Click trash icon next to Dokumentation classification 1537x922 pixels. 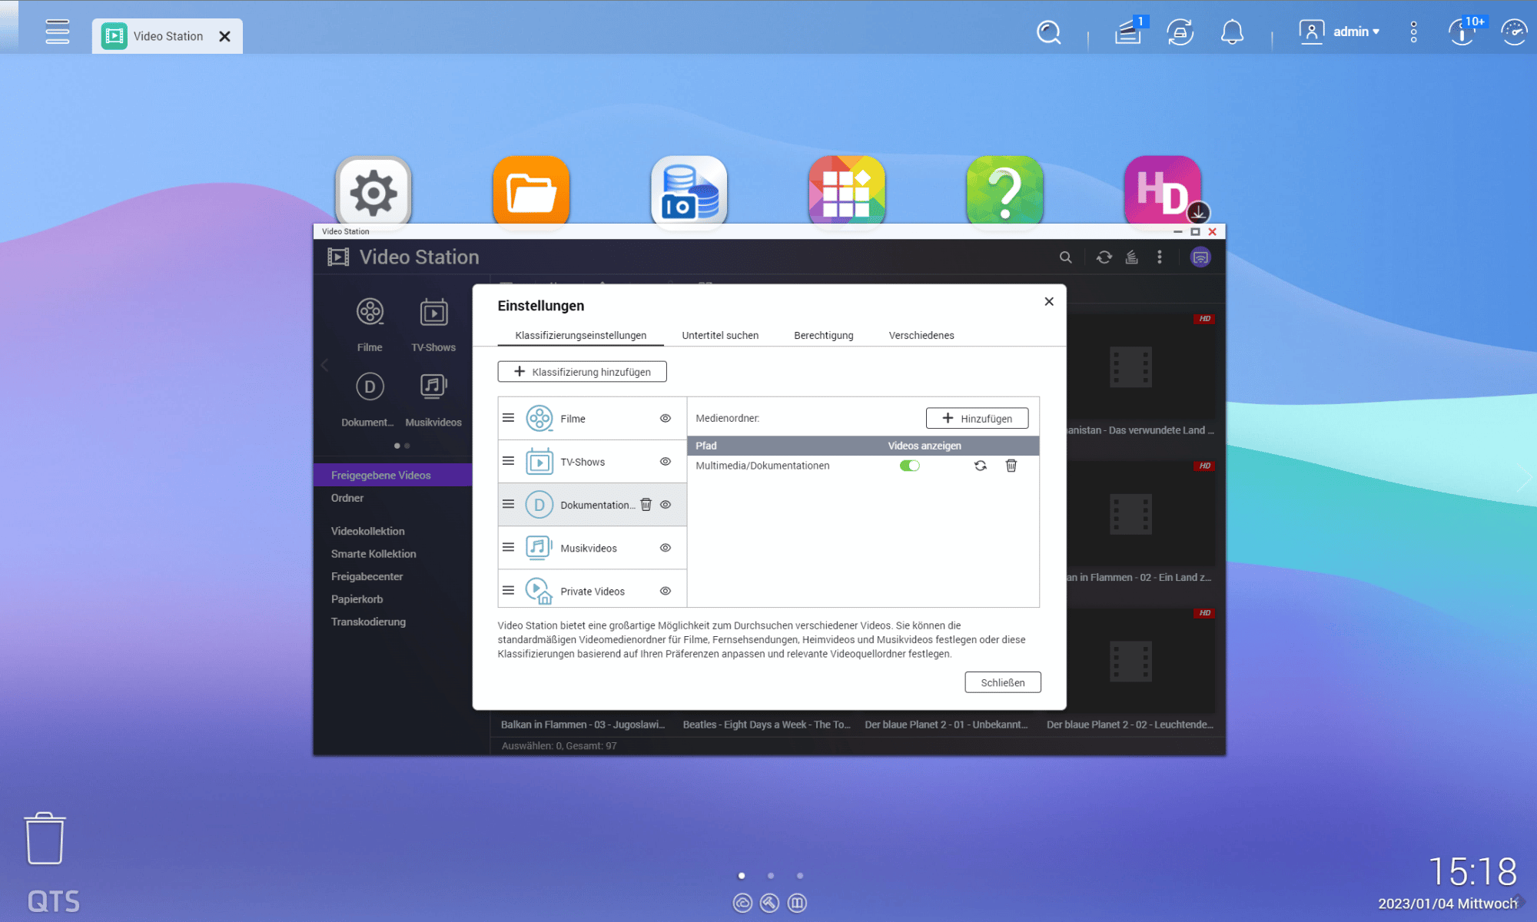pyautogui.click(x=646, y=505)
